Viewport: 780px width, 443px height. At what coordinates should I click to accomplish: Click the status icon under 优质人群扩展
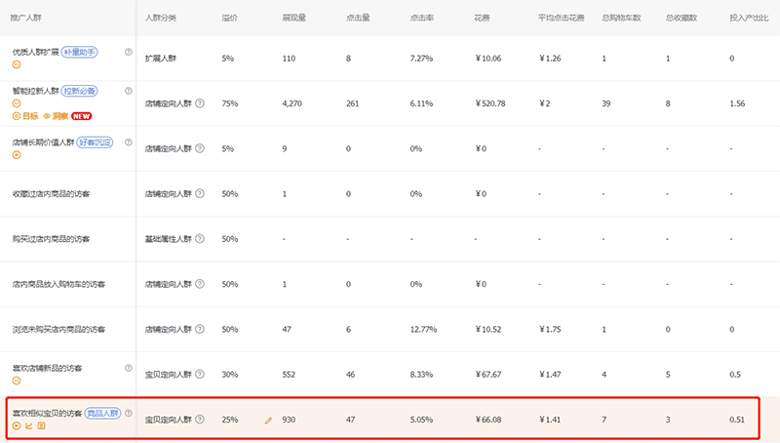tap(17, 64)
